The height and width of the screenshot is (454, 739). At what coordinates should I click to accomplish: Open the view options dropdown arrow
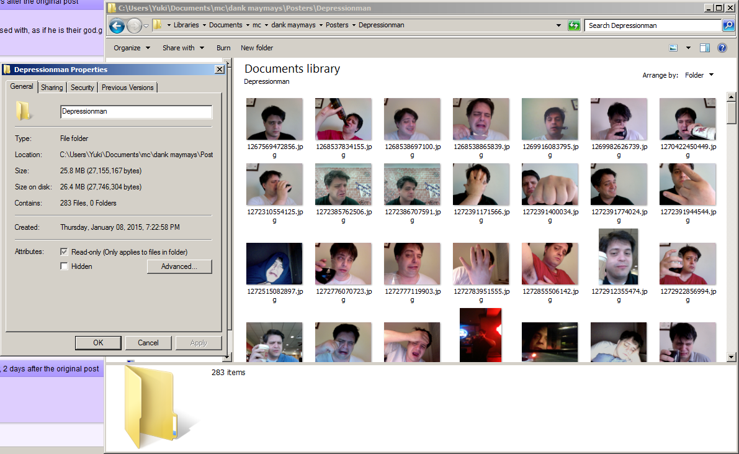688,48
